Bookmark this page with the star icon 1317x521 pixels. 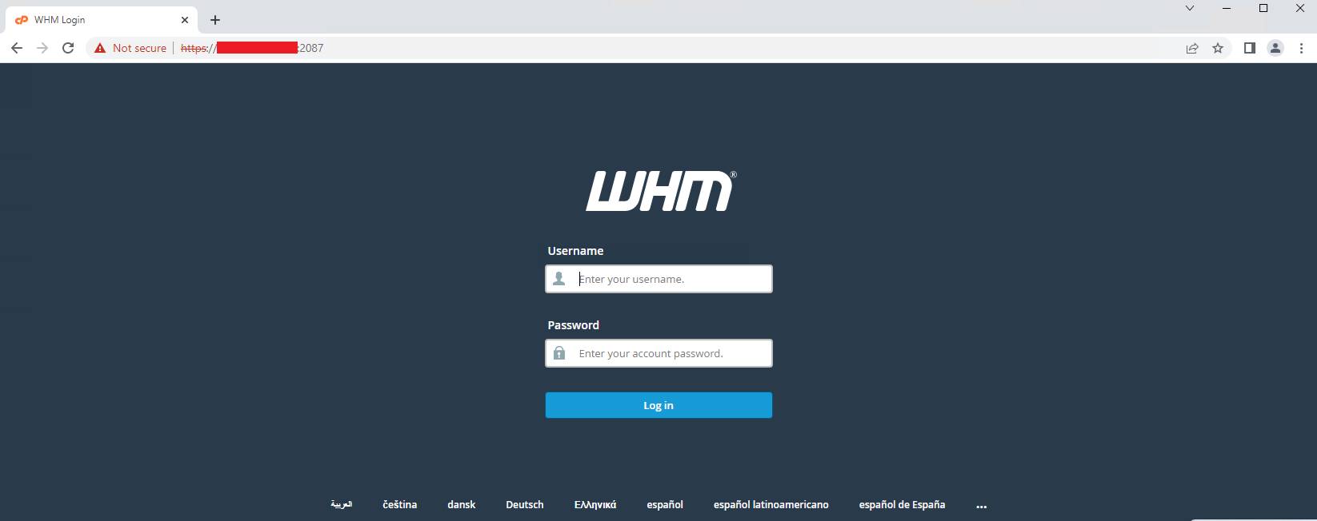tap(1218, 48)
